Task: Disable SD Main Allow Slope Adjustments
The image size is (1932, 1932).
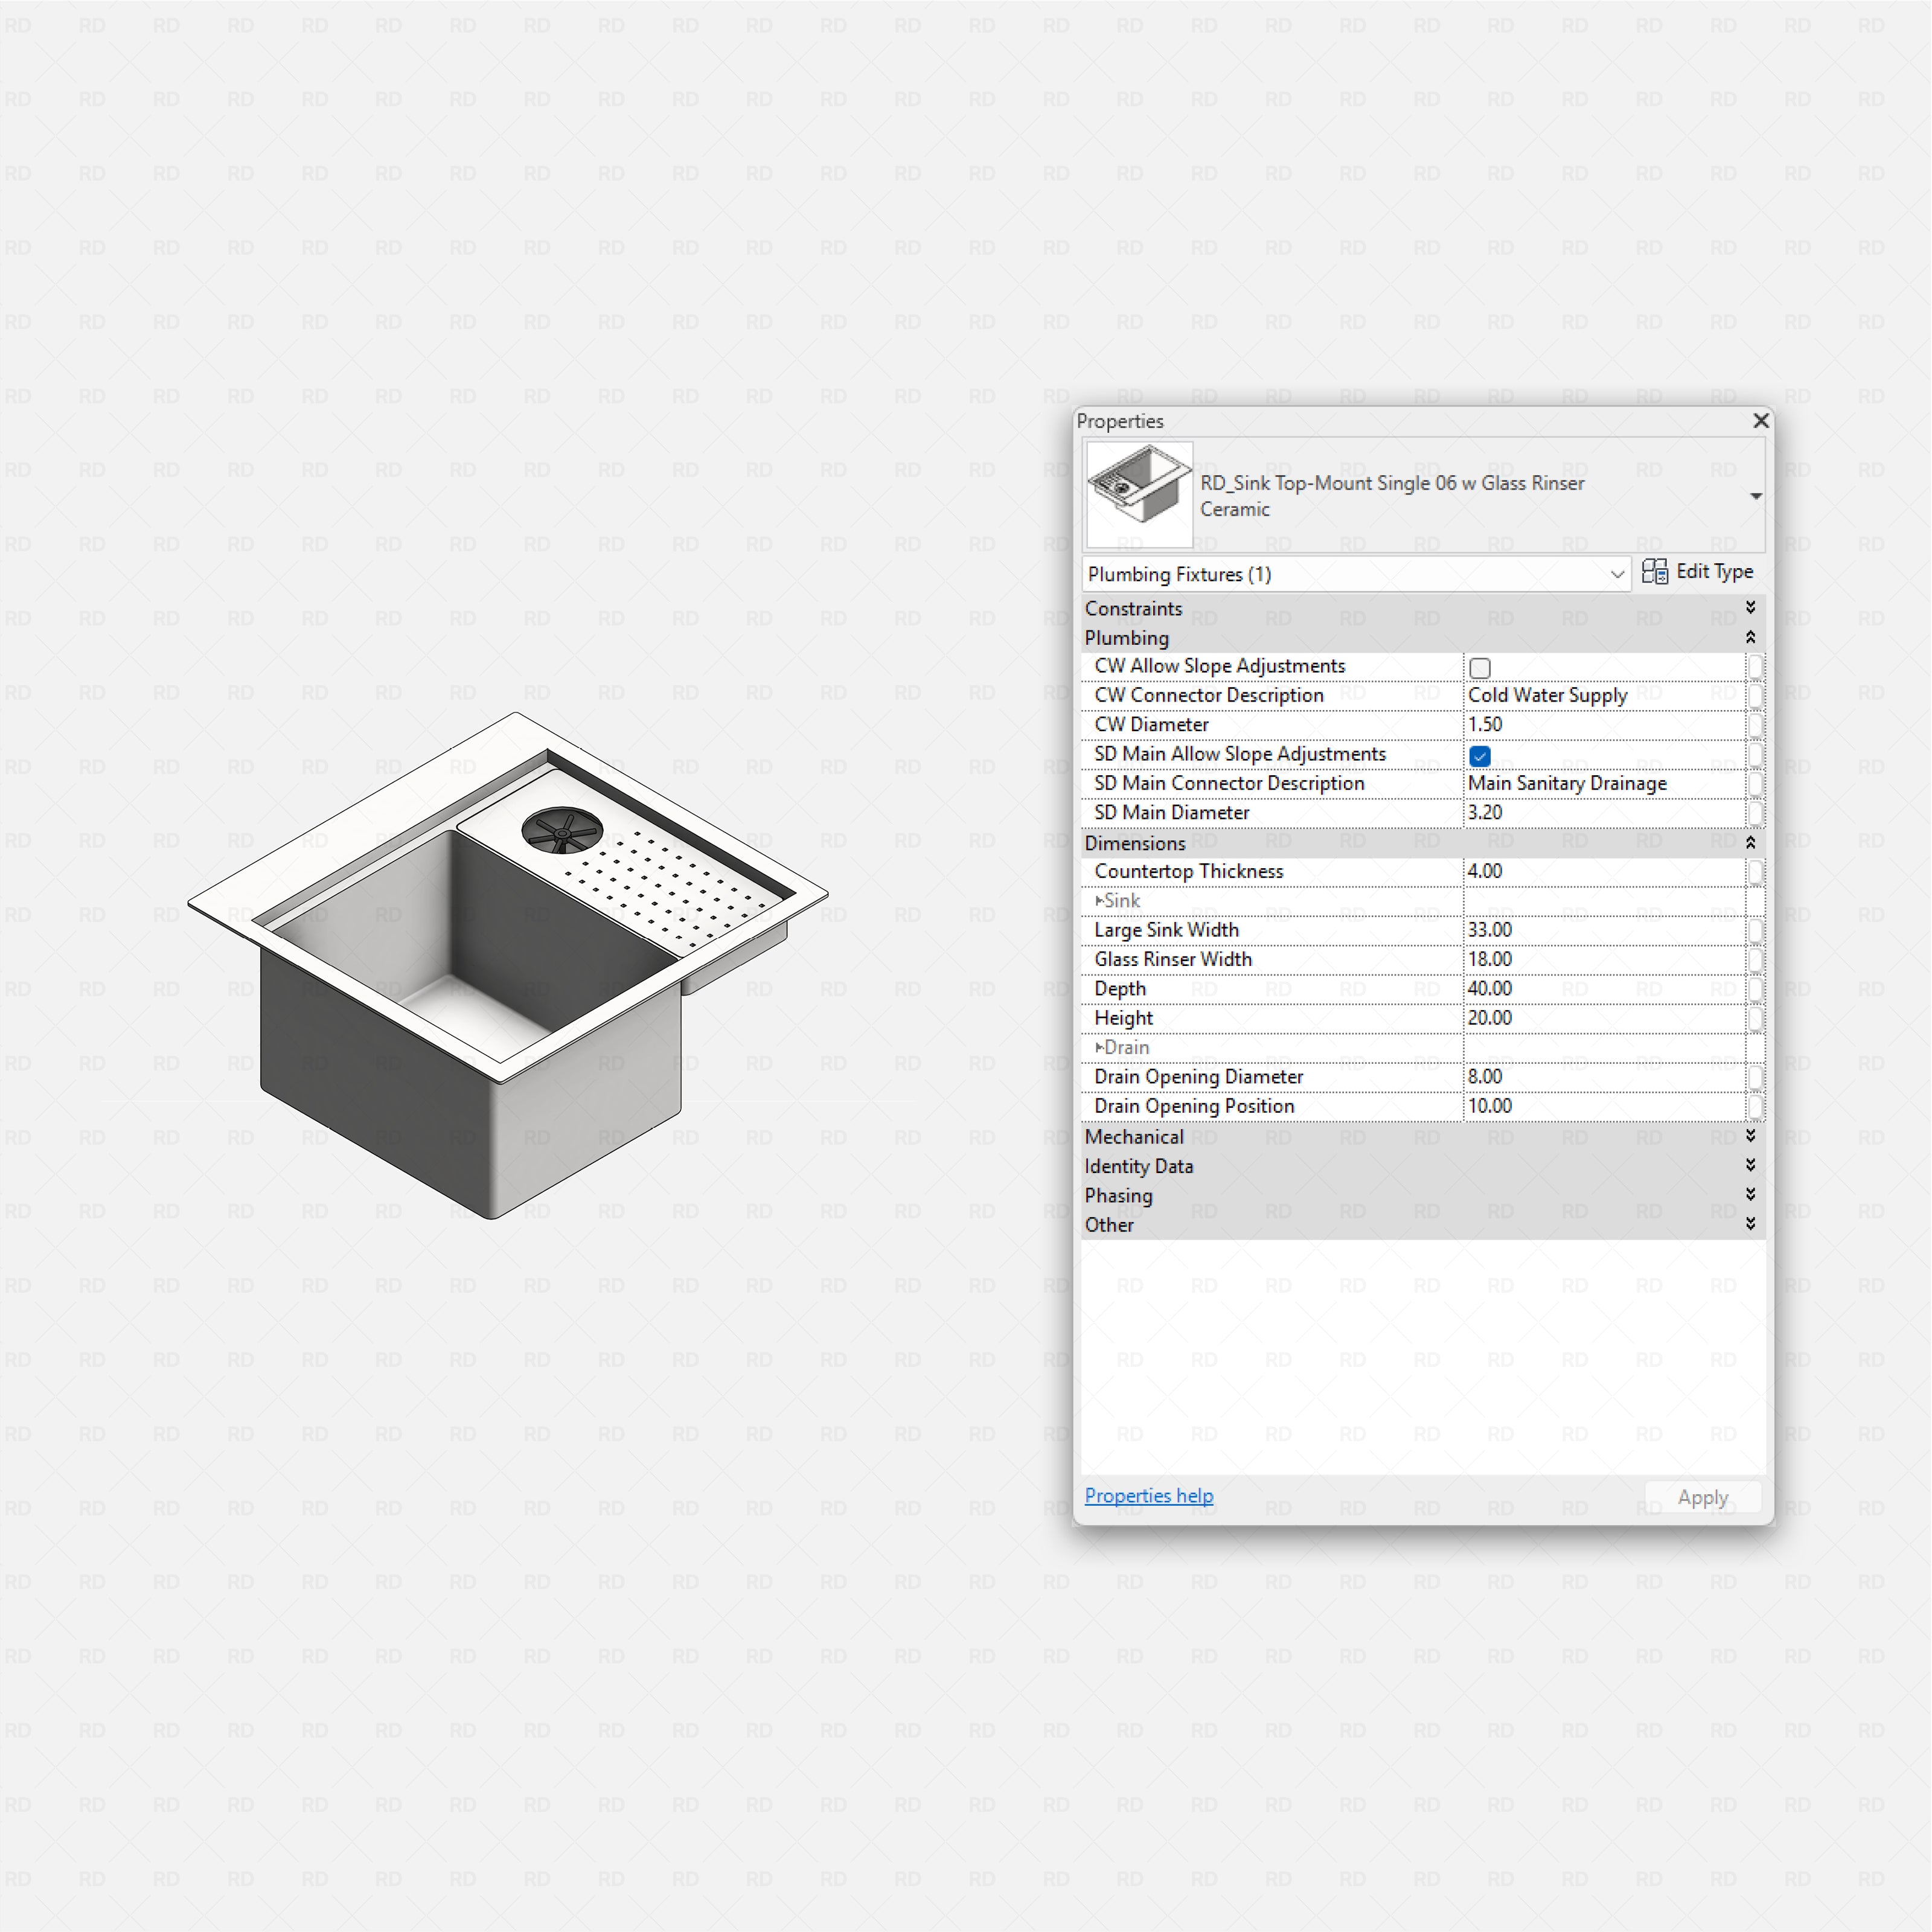Action: (x=1479, y=756)
